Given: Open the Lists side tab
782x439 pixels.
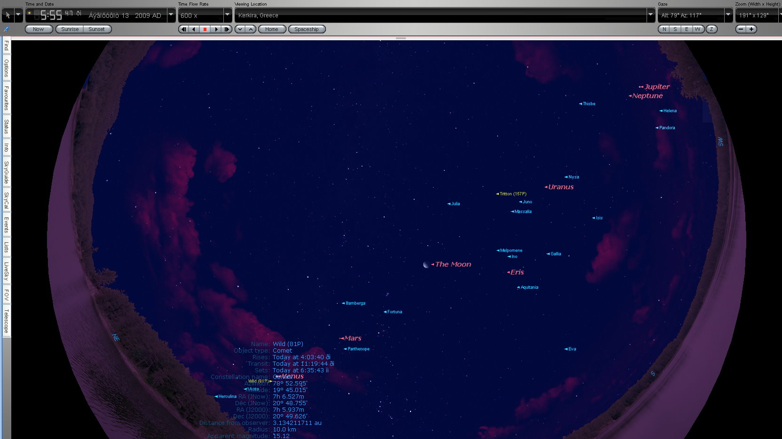Looking at the screenshot, I should point(6,247).
